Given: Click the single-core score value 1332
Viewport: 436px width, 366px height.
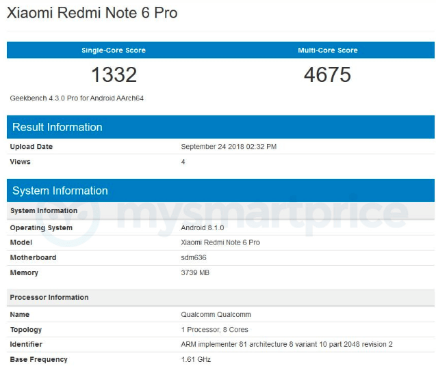Looking at the screenshot, I should coord(114,74).
